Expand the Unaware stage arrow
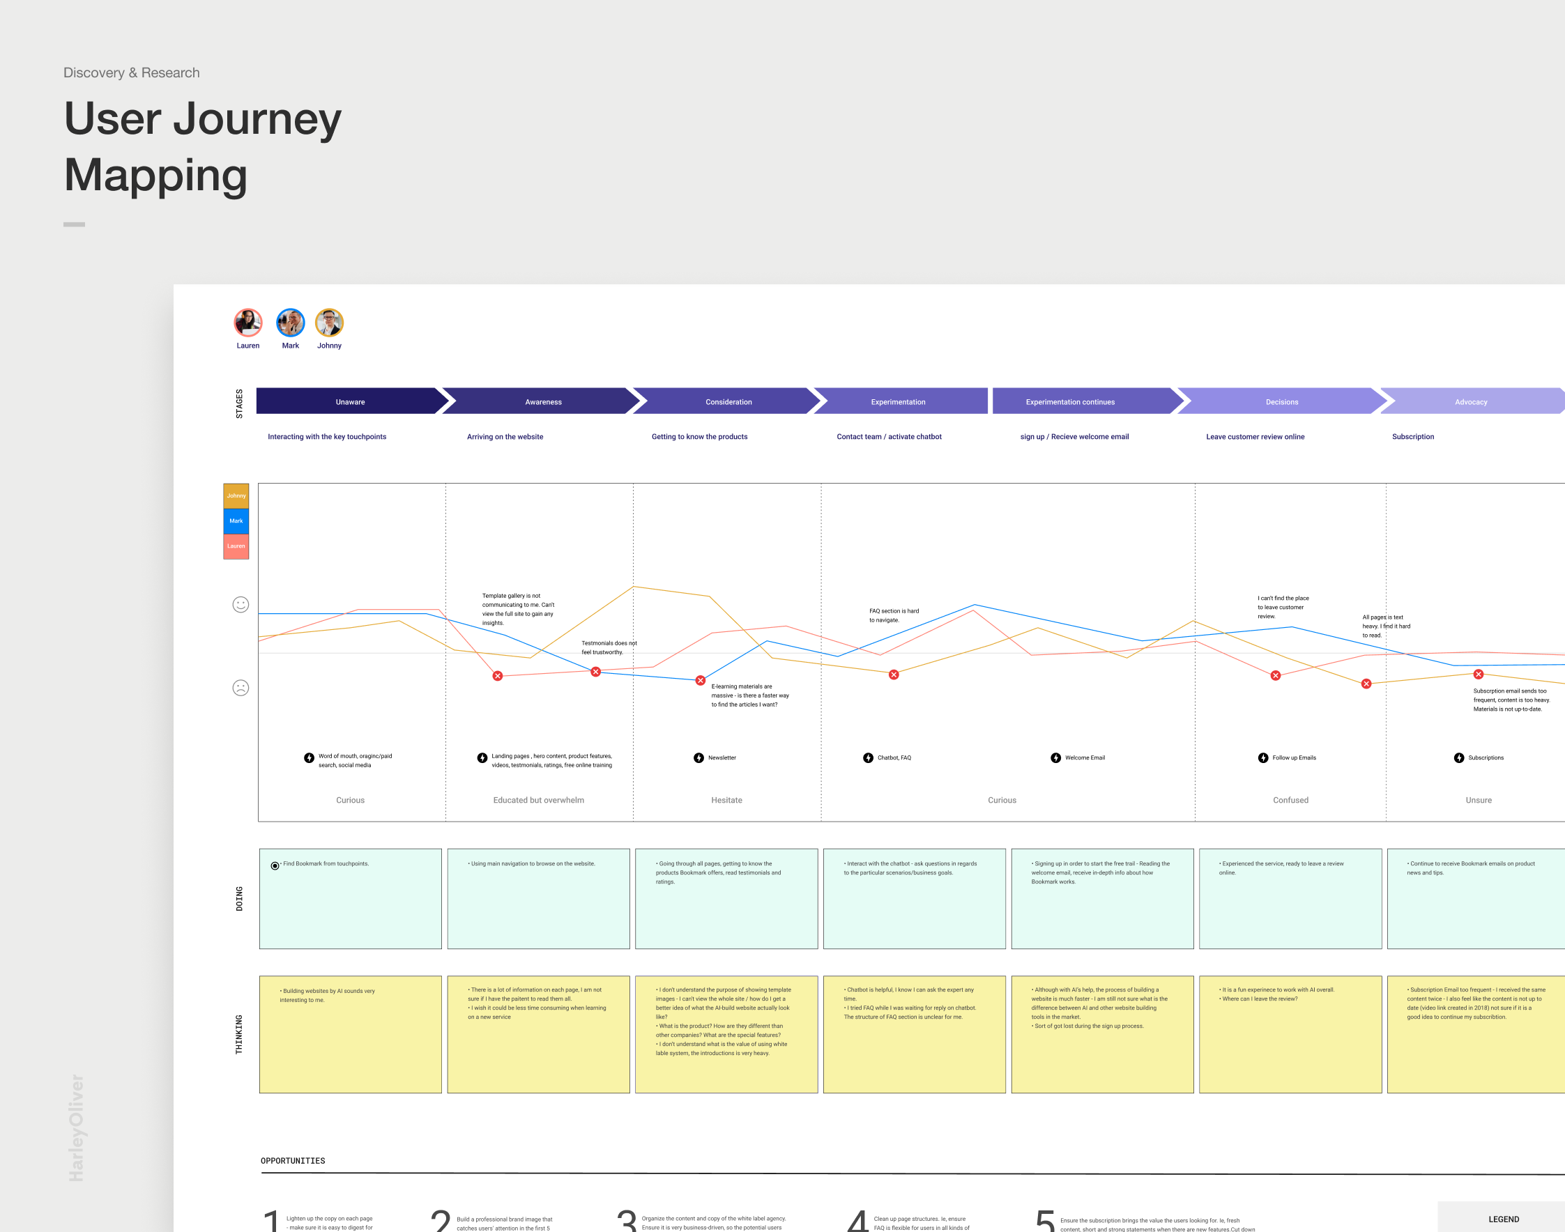This screenshot has height=1232, width=1565. 350,402
